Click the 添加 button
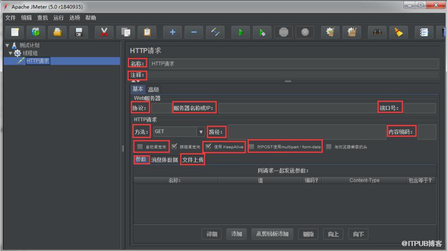This screenshot has width=447, height=251. [x=237, y=234]
